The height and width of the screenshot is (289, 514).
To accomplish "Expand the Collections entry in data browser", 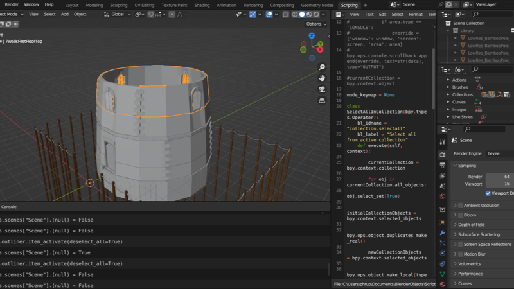I will (447, 94).
